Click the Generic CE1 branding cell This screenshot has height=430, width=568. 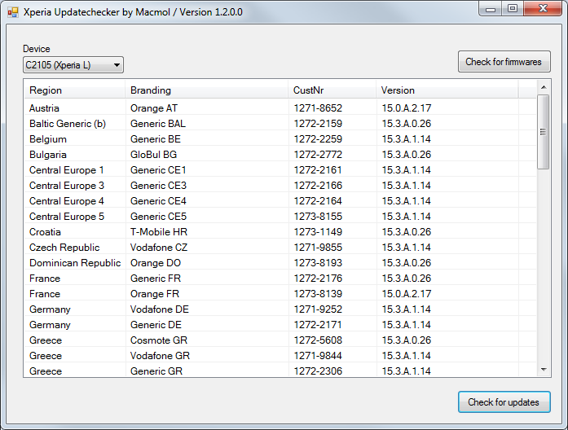point(158,170)
